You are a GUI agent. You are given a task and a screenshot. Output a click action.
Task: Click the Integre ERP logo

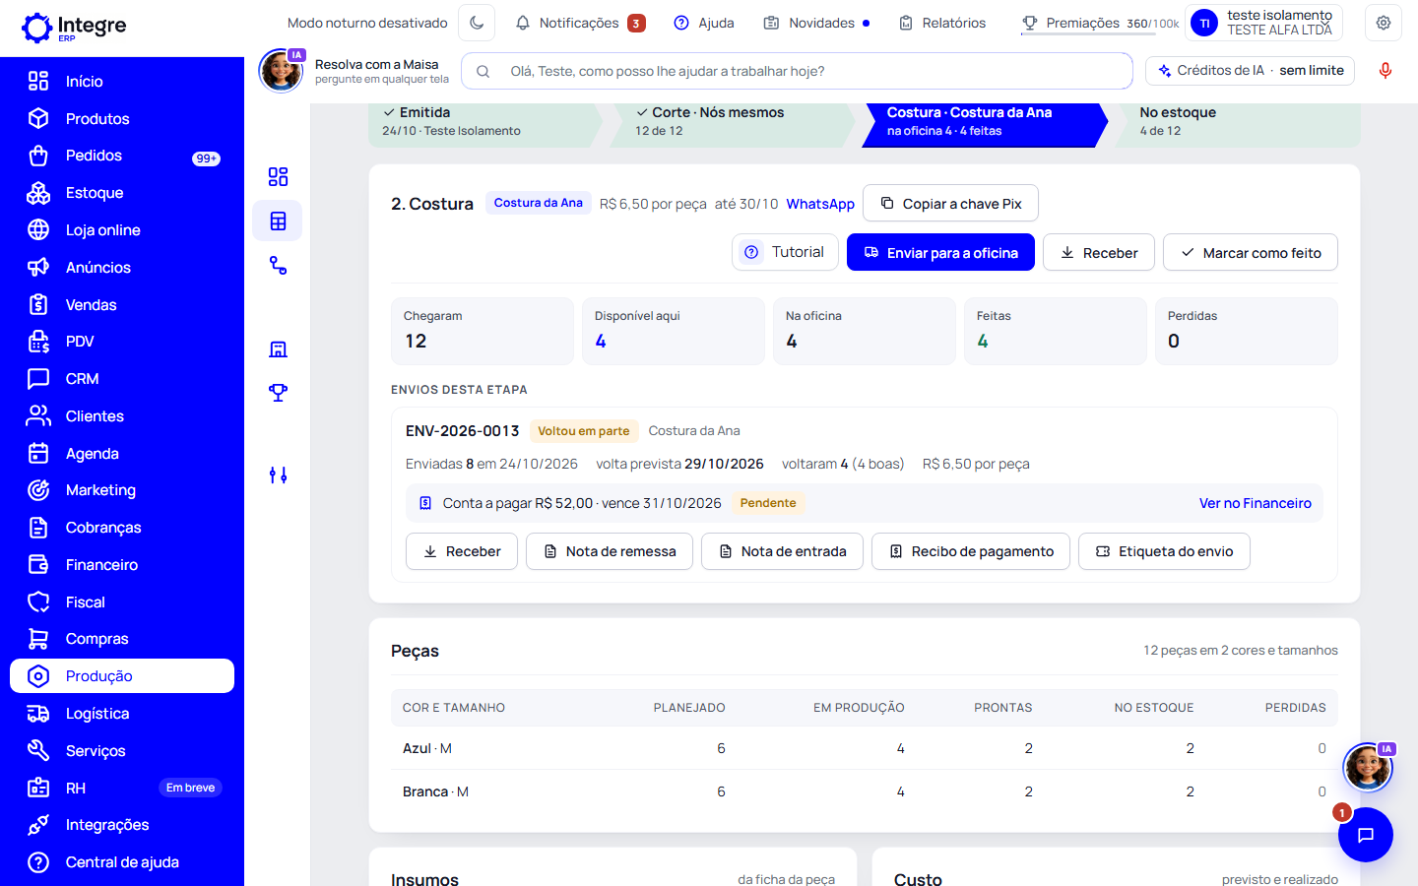click(x=74, y=27)
